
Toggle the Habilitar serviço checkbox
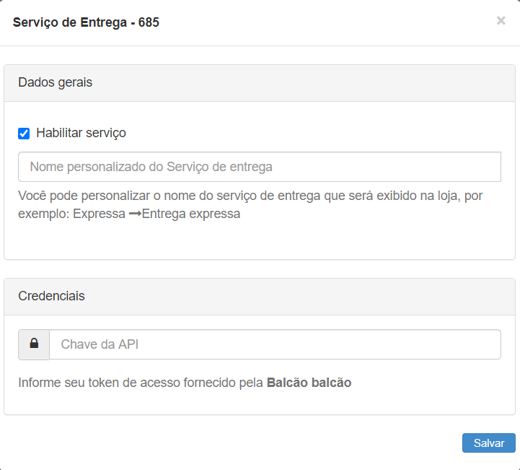[24, 134]
